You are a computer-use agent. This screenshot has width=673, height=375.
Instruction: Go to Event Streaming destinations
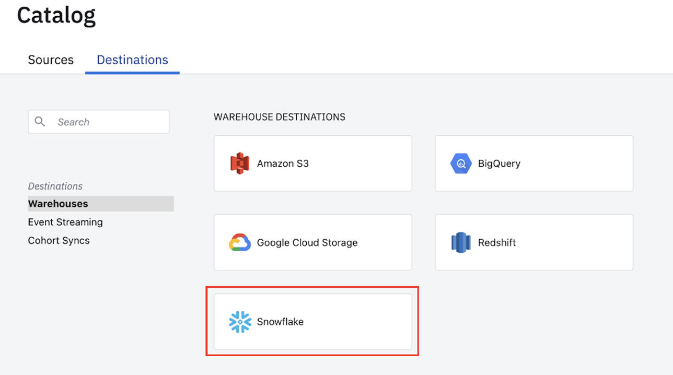[65, 222]
